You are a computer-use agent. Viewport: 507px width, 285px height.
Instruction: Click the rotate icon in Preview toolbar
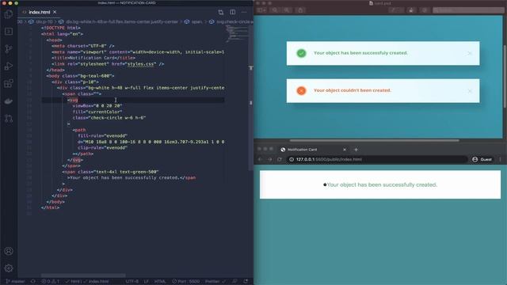pos(411,10)
